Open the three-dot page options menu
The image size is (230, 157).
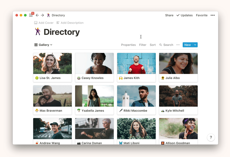click(x=213, y=15)
